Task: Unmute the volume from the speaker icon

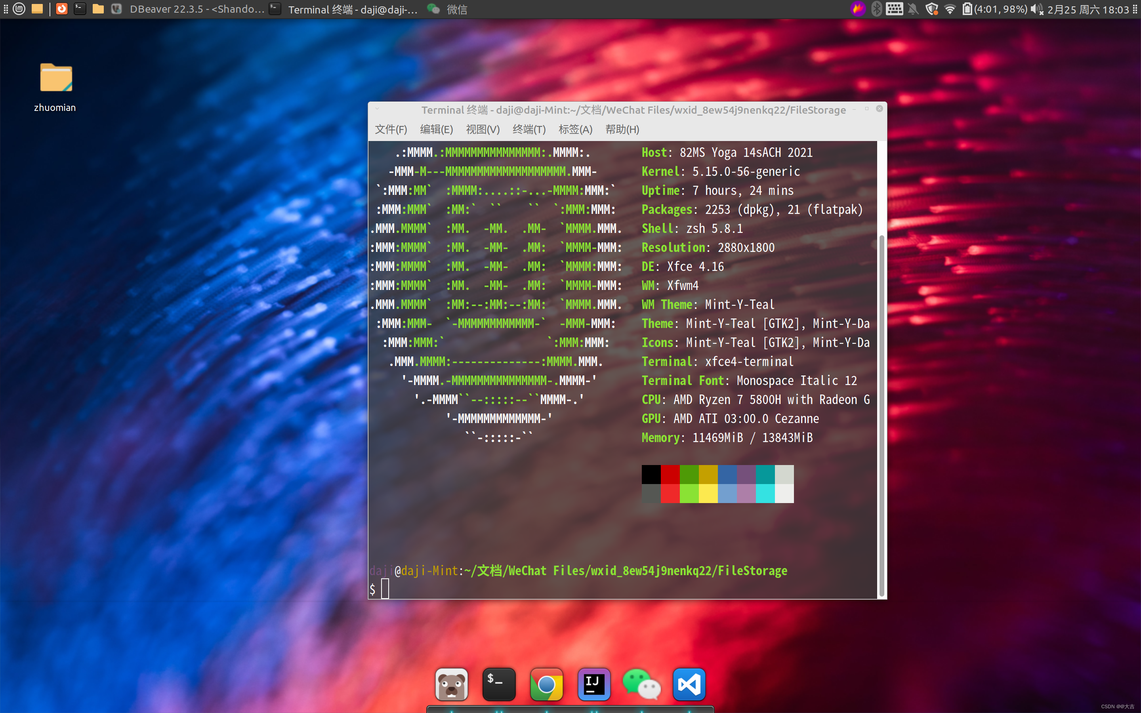Action: (1036, 9)
